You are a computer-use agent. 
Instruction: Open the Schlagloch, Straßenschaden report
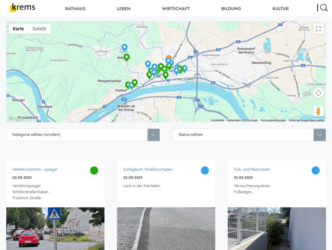(148, 169)
